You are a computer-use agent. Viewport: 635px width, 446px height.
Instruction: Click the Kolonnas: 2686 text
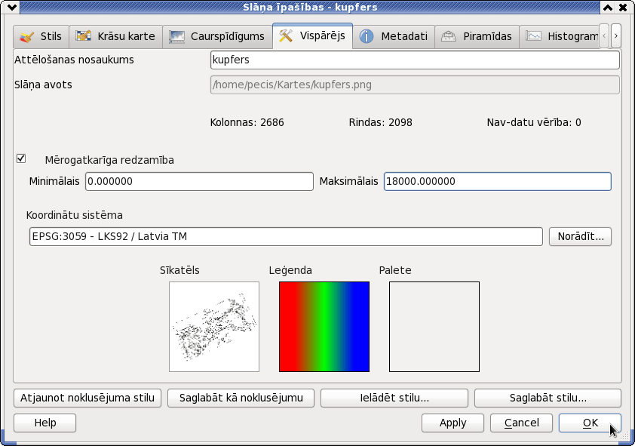click(x=247, y=122)
